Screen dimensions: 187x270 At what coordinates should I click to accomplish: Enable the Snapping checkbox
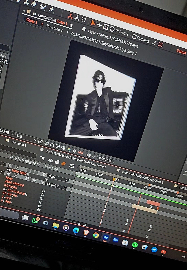(134, 36)
